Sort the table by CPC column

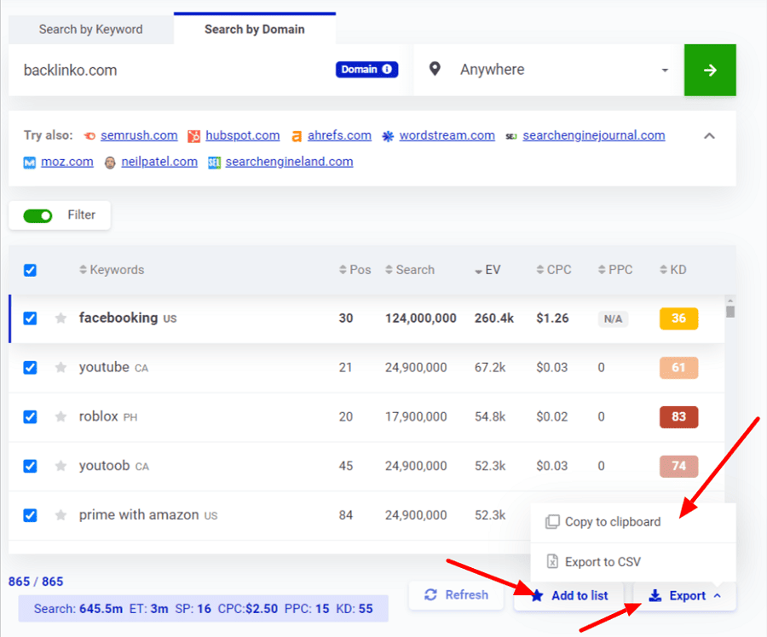[554, 270]
